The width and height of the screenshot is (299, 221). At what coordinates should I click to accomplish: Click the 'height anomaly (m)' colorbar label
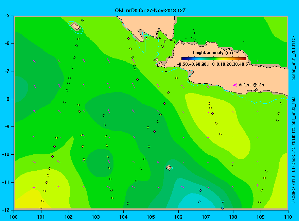[213, 53]
